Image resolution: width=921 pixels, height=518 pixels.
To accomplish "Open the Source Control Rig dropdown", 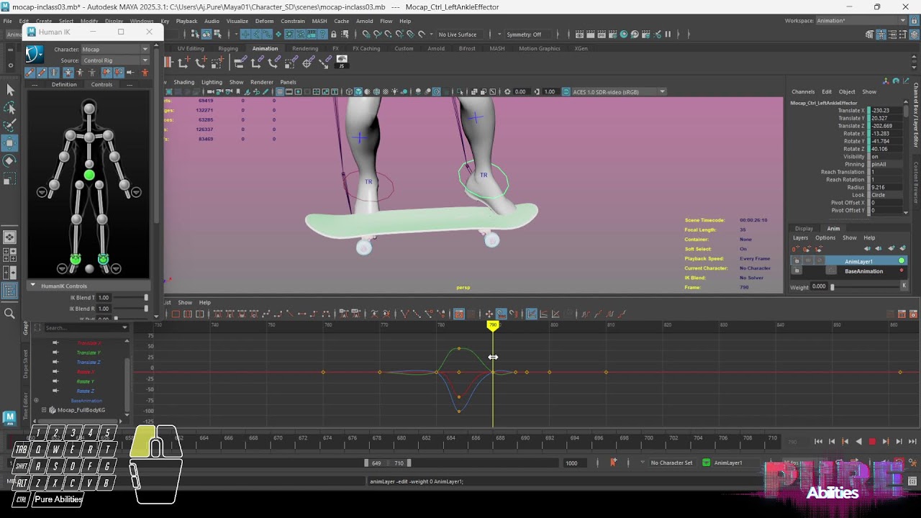I will [x=115, y=60].
